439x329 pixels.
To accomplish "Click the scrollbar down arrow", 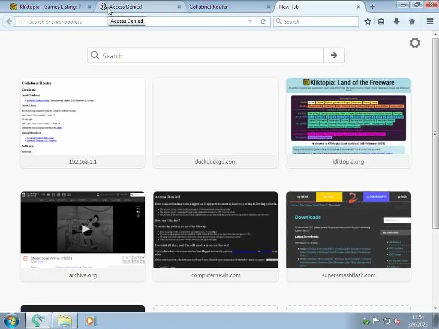I will pos(435,308).
